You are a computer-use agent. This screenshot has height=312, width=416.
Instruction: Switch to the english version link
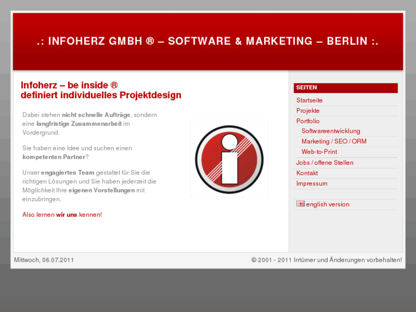[327, 204]
